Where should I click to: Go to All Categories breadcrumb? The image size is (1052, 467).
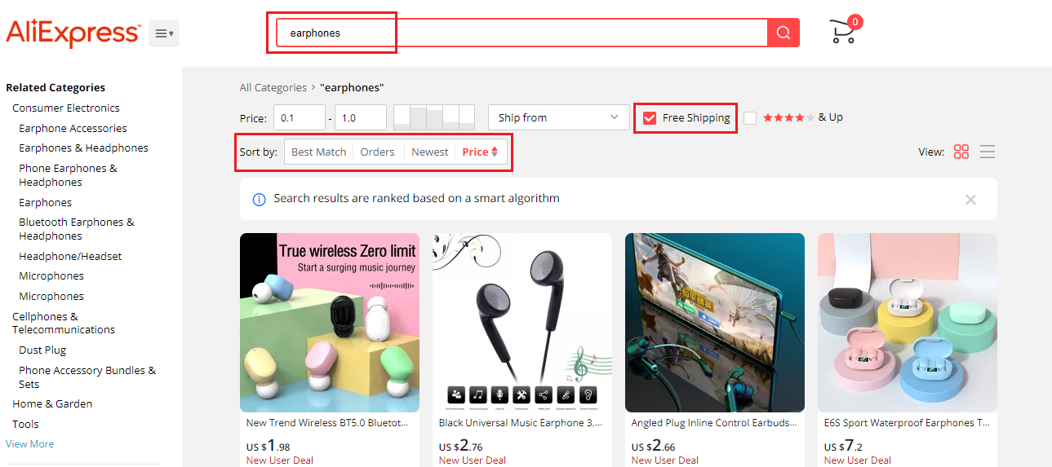pos(273,87)
